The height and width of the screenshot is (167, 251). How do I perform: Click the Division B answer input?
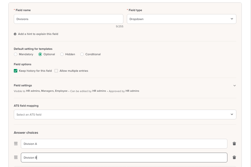pos(124,158)
